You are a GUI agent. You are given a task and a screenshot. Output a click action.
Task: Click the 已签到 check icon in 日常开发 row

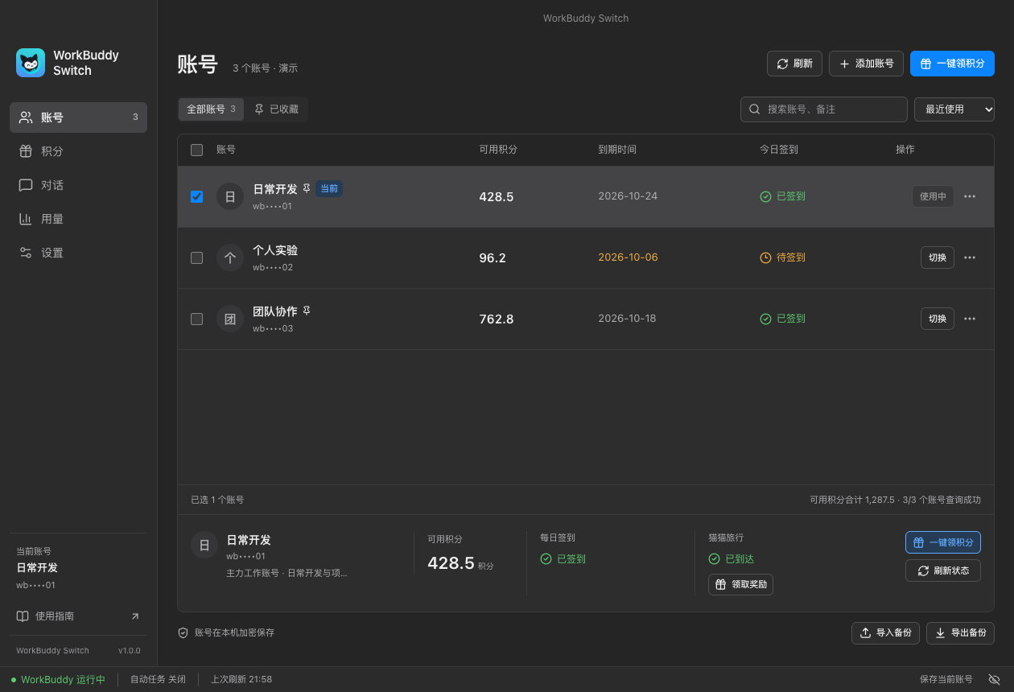coord(765,196)
